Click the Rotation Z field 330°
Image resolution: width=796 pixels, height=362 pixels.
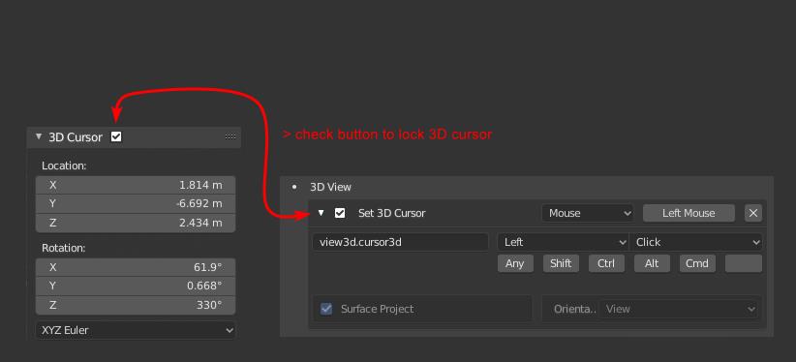pyautogui.click(x=136, y=305)
